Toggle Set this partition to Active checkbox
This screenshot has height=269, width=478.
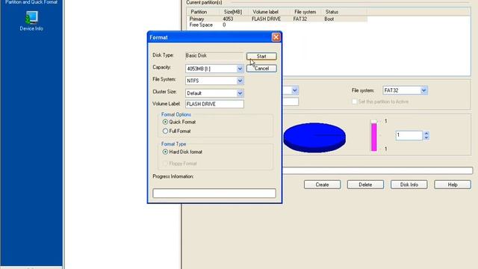pyautogui.click(x=354, y=102)
